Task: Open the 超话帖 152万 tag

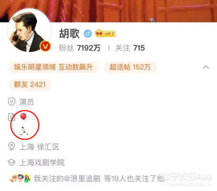Action: (x=130, y=67)
